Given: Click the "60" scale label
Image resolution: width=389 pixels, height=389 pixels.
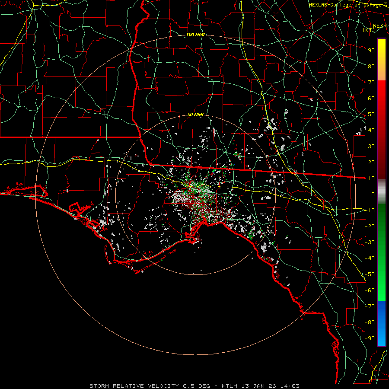Looking at the screenshot, I should click(371, 98).
